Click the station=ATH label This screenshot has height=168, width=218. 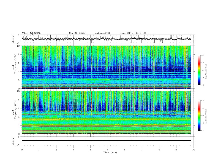(102, 33)
